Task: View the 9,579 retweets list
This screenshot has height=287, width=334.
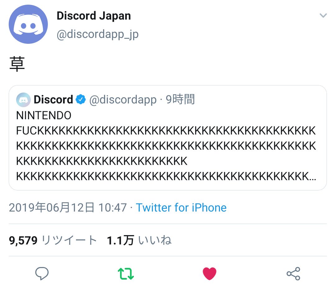Action: pyautogui.click(x=53, y=240)
